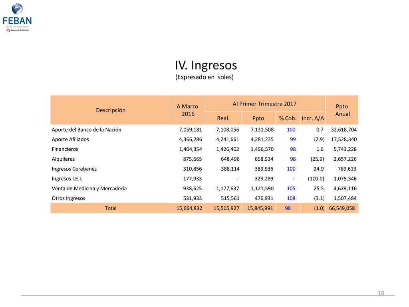The image size is (409, 307).
Task: Select the 'IV. Ingresos' title
Action: pos(206,65)
